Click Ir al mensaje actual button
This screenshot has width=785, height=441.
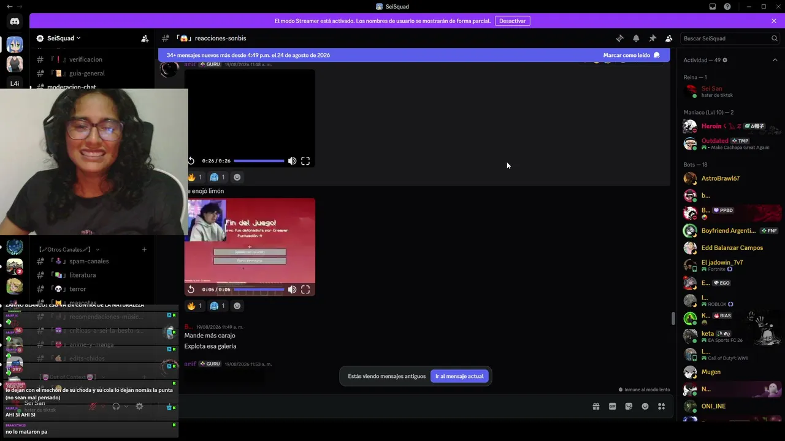coord(459,376)
